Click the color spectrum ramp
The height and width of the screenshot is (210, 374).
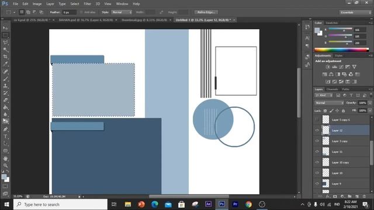(341, 50)
